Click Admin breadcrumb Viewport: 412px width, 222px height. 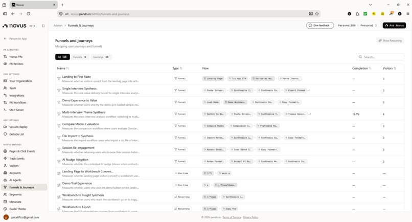[58, 26]
